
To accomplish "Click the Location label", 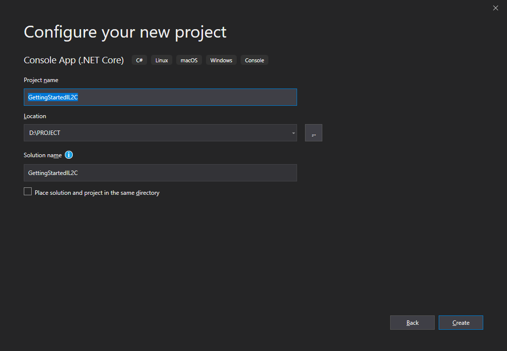I will (x=35, y=116).
